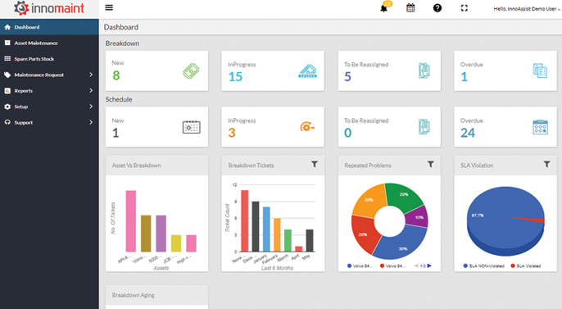
Task: Click the Setup gear icon
Action: coord(7,107)
